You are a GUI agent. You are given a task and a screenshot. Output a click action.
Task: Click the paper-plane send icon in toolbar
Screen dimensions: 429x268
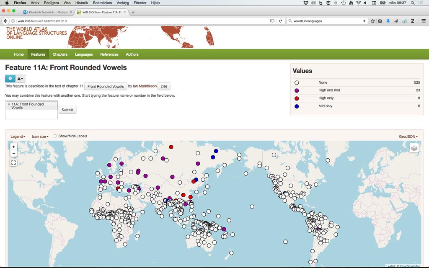click(396, 21)
